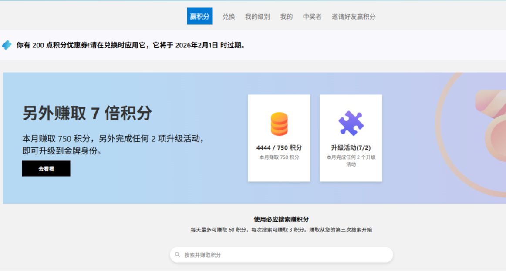
Task: View the 中奖者 tab
Action: tap(311, 16)
